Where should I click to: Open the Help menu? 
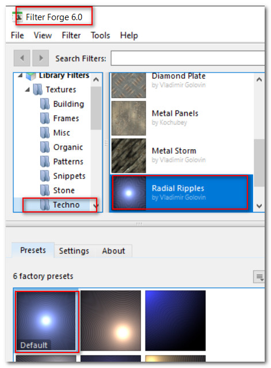pos(129,36)
